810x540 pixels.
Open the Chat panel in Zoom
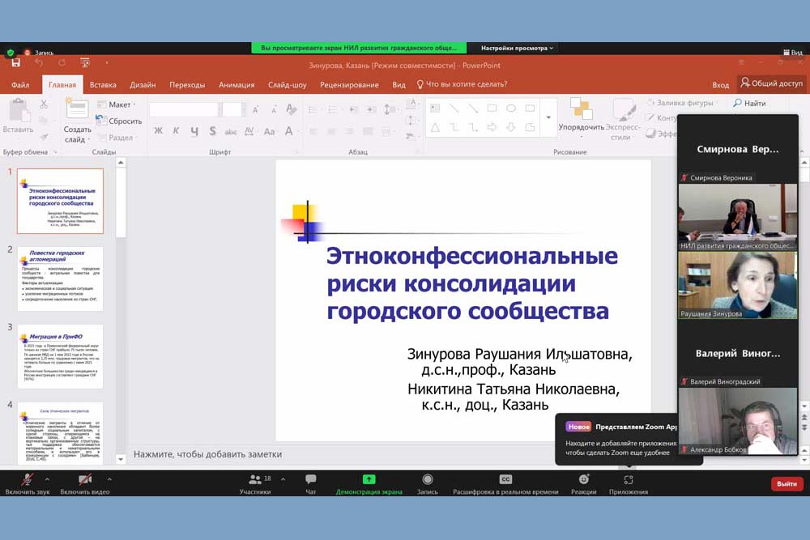(x=310, y=483)
